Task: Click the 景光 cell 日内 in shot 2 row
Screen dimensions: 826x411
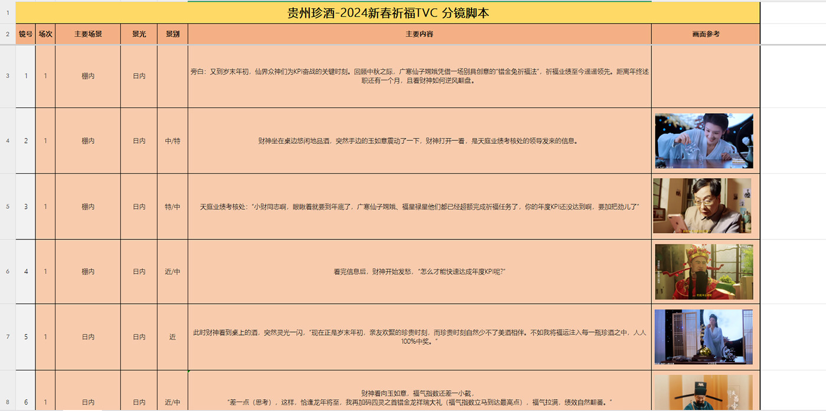Action: (139, 141)
